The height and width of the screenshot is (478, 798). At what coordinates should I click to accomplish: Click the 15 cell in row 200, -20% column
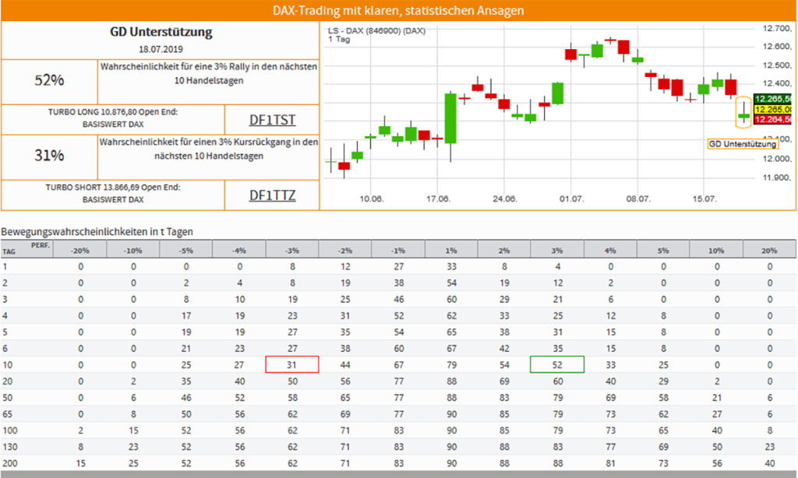(x=80, y=463)
